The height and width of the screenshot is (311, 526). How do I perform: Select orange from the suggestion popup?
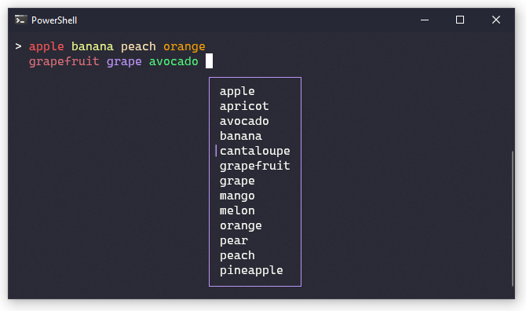coord(241,225)
